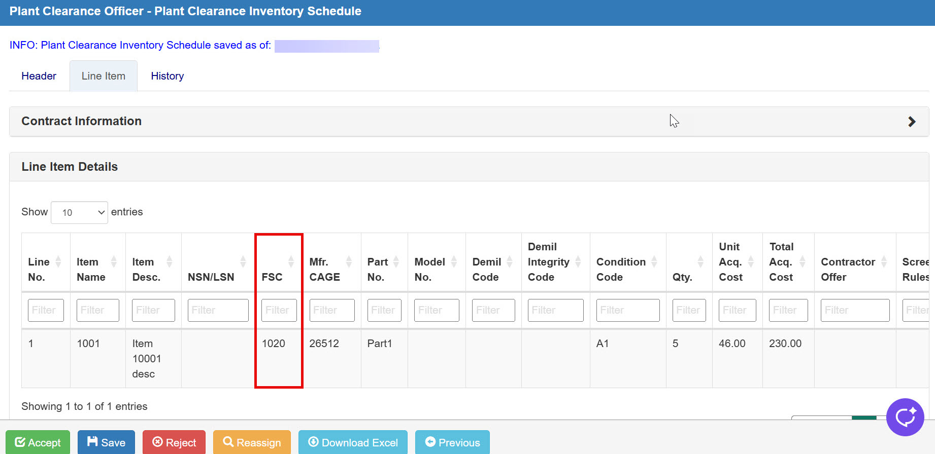The height and width of the screenshot is (454, 935).
Task: Sort by NSN/LSN column arrows
Action: click(243, 261)
